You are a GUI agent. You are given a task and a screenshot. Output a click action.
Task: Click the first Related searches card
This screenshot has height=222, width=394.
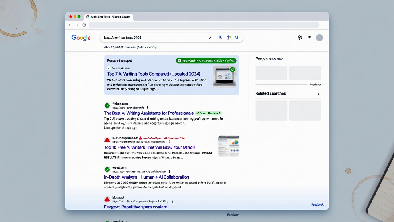tap(271, 110)
